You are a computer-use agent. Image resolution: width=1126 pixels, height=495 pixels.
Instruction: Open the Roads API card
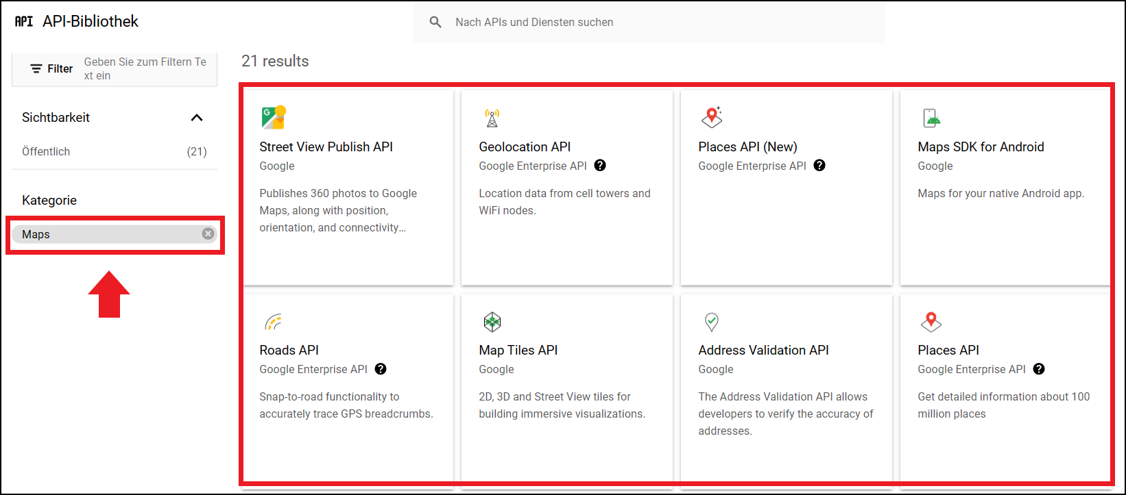click(348, 388)
